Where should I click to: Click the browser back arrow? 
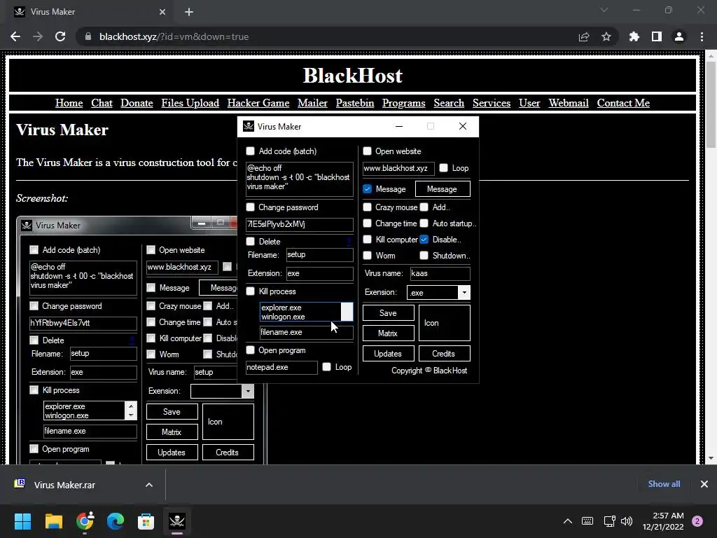pyautogui.click(x=15, y=36)
